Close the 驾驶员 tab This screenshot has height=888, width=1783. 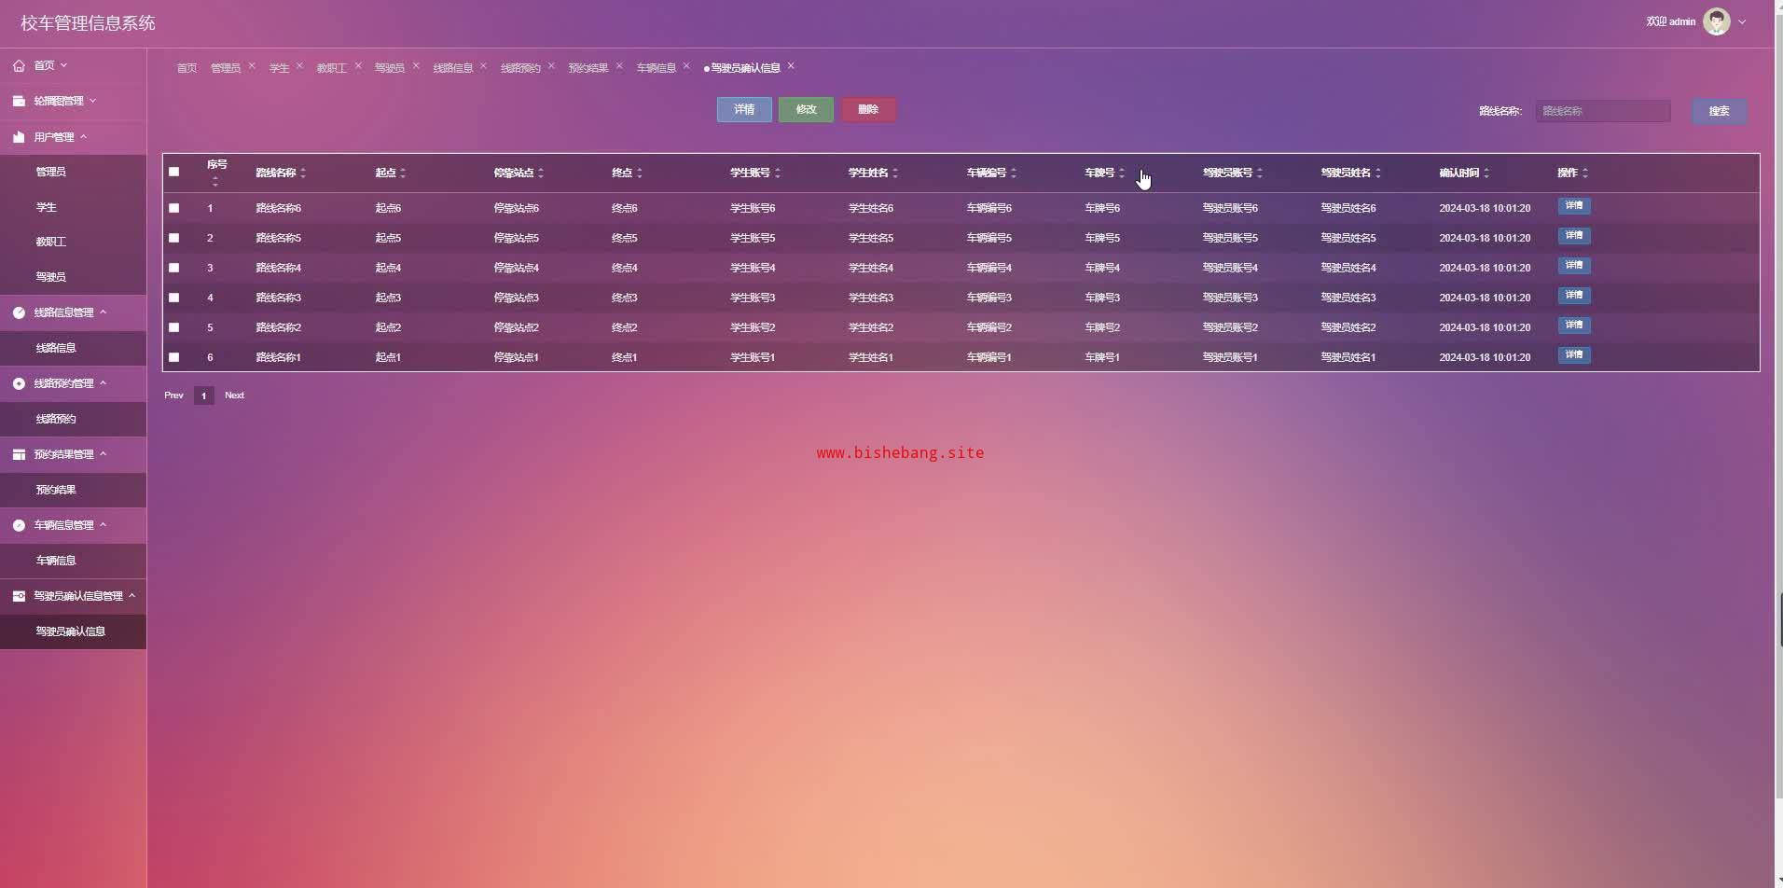(x=416, y=65)
